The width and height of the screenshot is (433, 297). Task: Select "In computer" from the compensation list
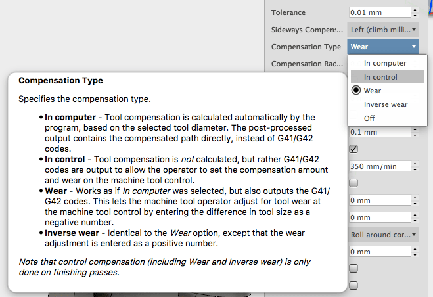pos(385,63)
